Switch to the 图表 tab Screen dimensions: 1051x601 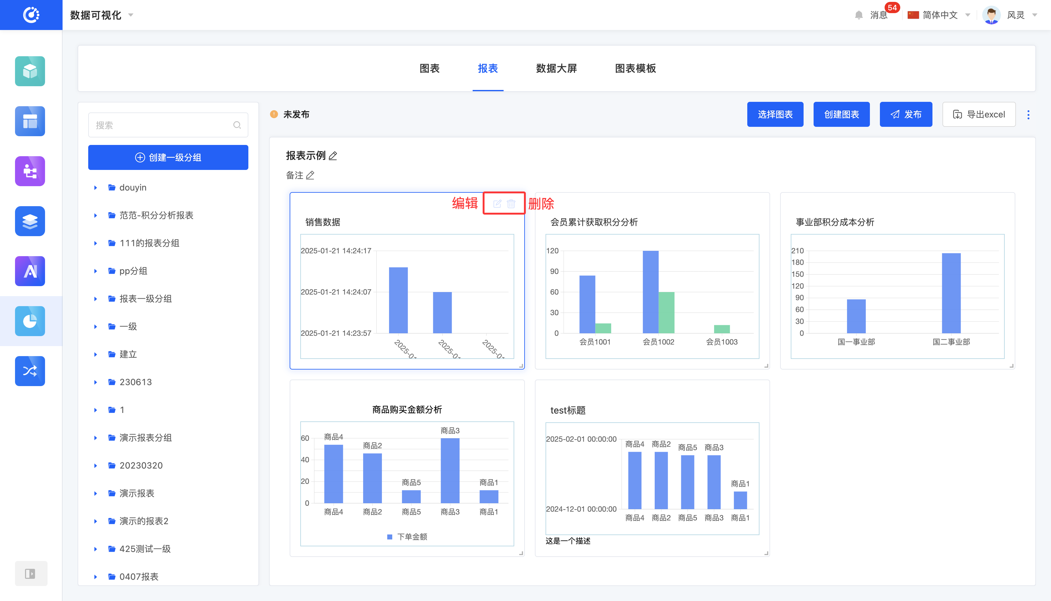(x=429, y=68)
